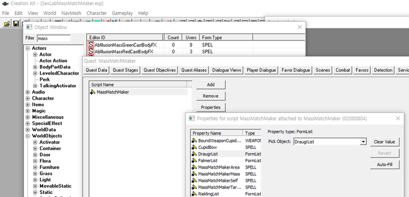The width and height of the screenshot is (409, 197).
Task: Switch to the Scenes tab
Action: [x=323, y=70]
